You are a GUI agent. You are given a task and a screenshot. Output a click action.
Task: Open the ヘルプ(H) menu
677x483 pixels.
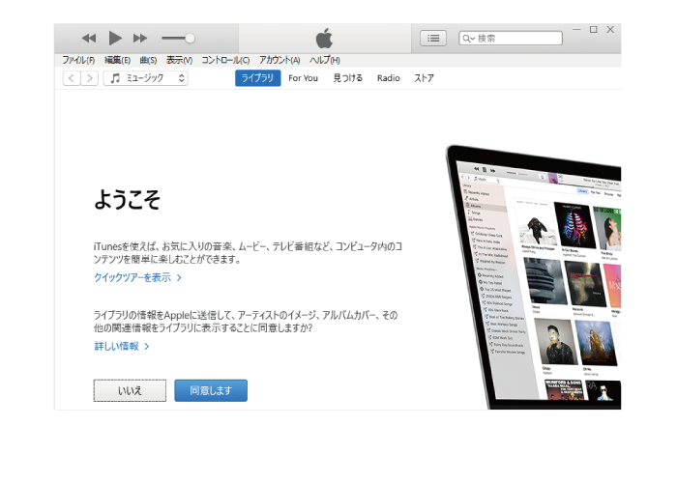click(x=325, y=60)
